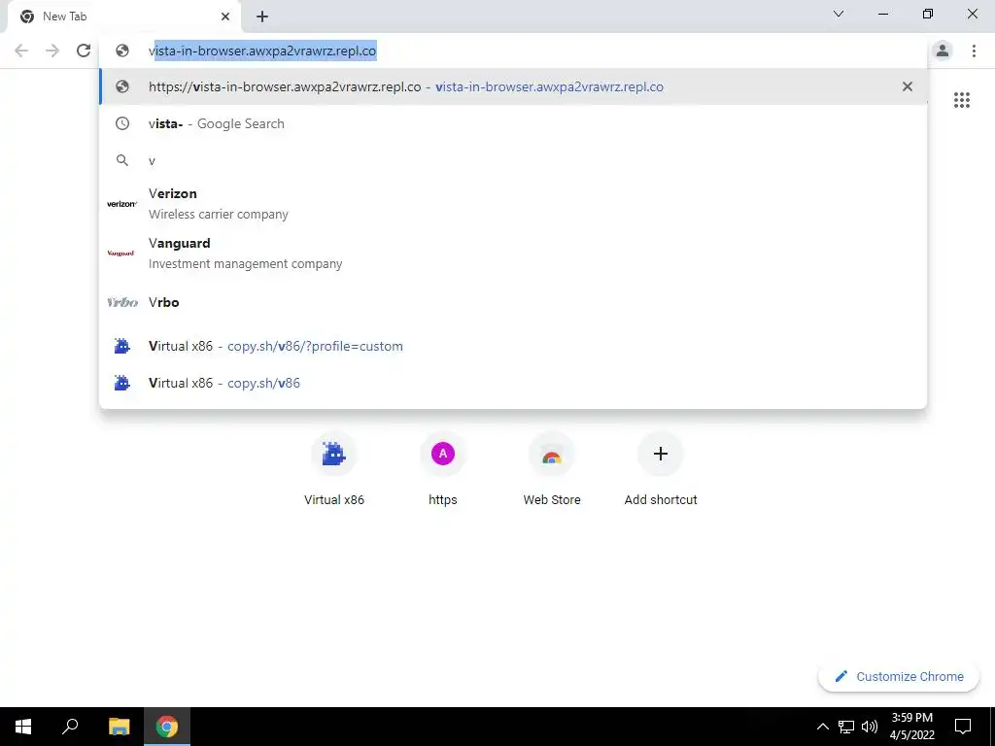This screenshot has height=746, width=995.
Task: Open the Chrome three-dot menu
Action: pyautogui.click(x=974, y=51)
